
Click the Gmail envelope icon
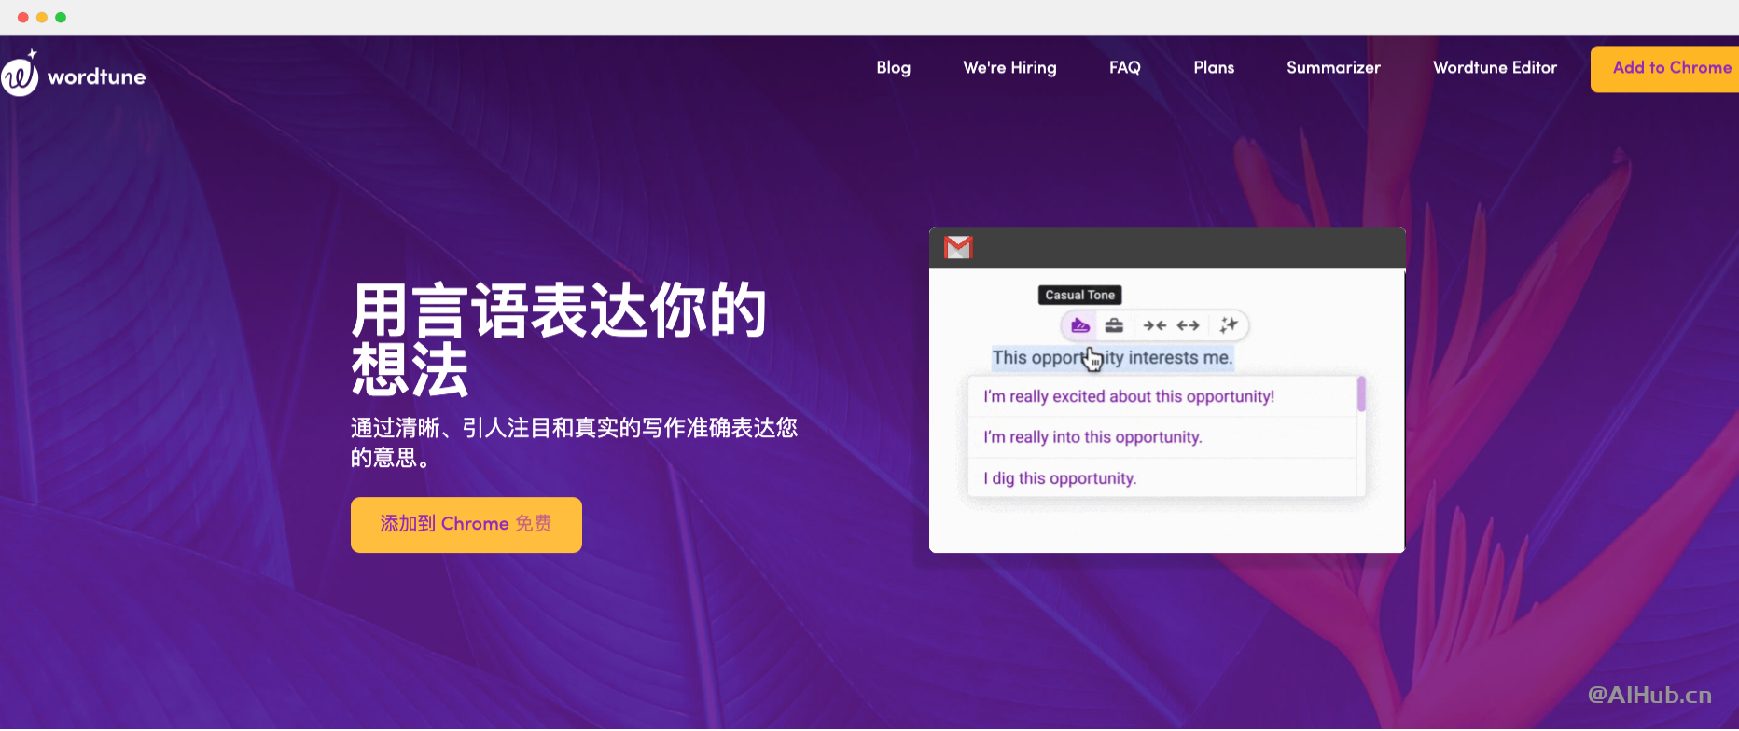[x=958, y=247]
